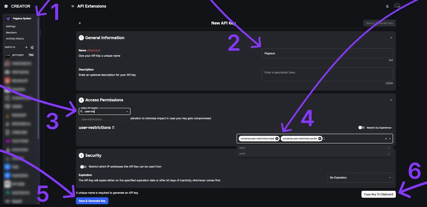The width and height of the screenshot is (427, 207).
Task: Enable Restrict by Experience toggle
Action: (361, 128)
